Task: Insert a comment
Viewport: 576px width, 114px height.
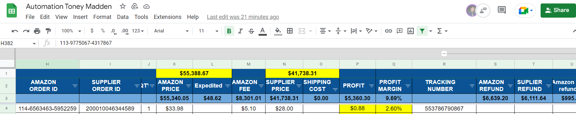Action: tap(400, 31)
